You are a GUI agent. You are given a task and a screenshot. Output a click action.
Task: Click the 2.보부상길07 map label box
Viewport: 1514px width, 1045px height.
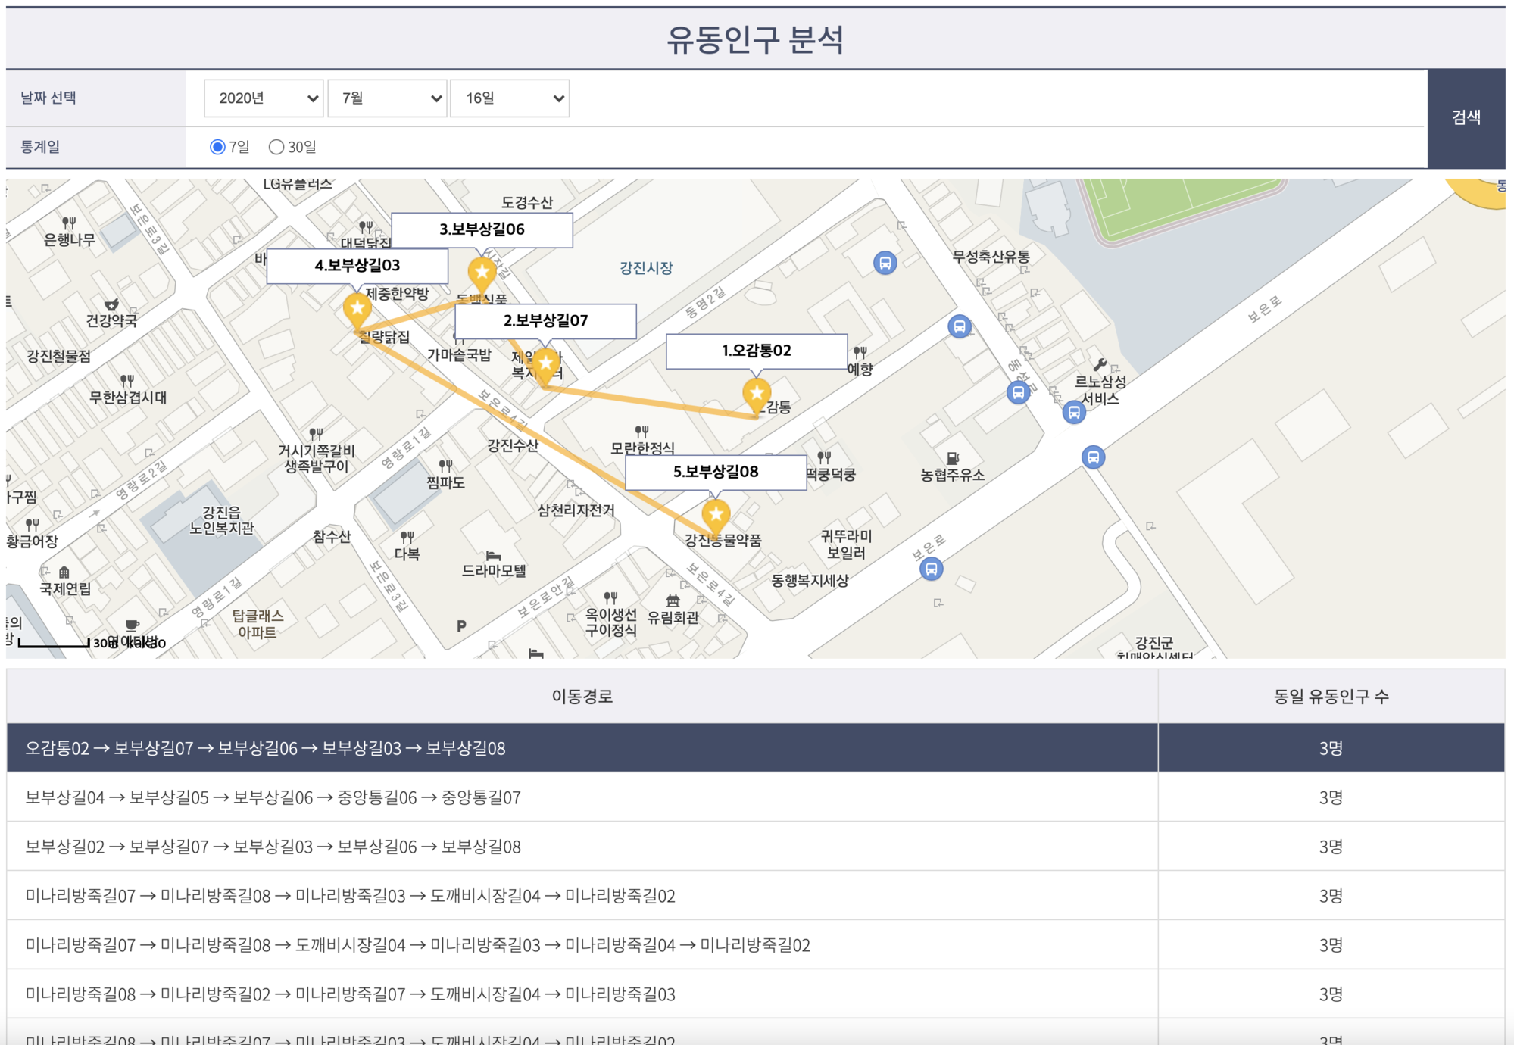[x=545, y=321]
